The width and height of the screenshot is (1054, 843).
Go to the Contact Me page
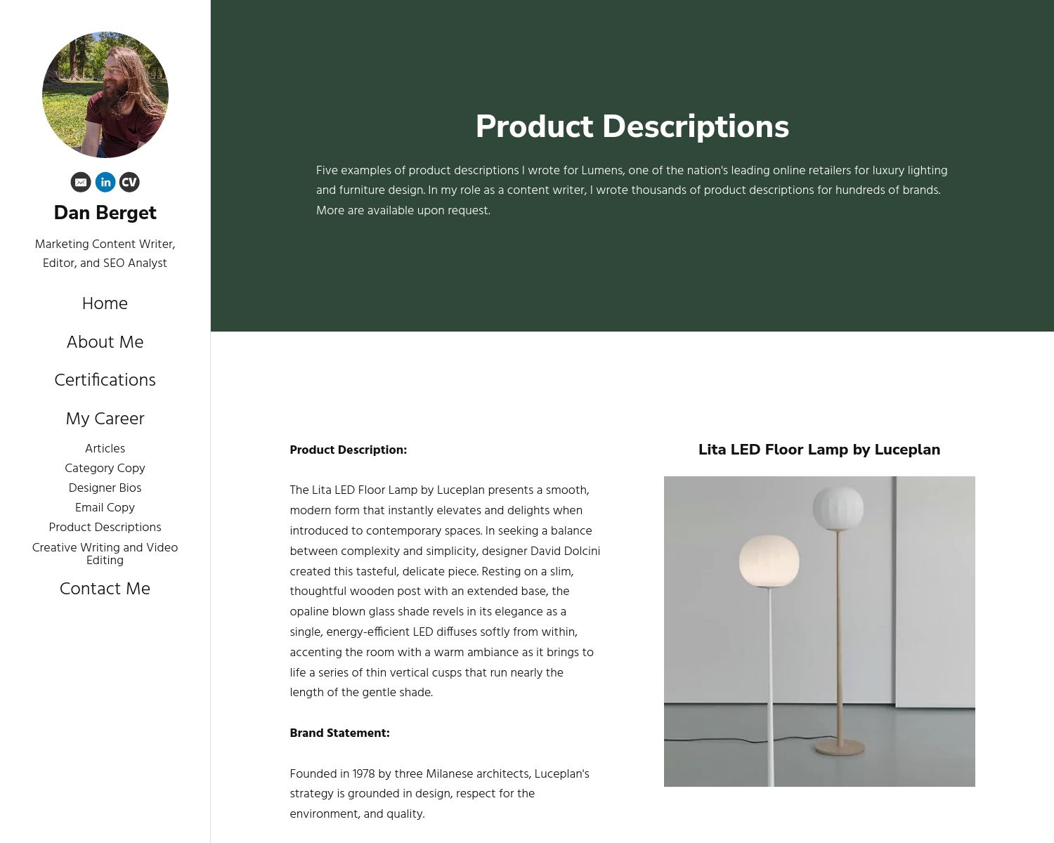click(x=104, y=589)
